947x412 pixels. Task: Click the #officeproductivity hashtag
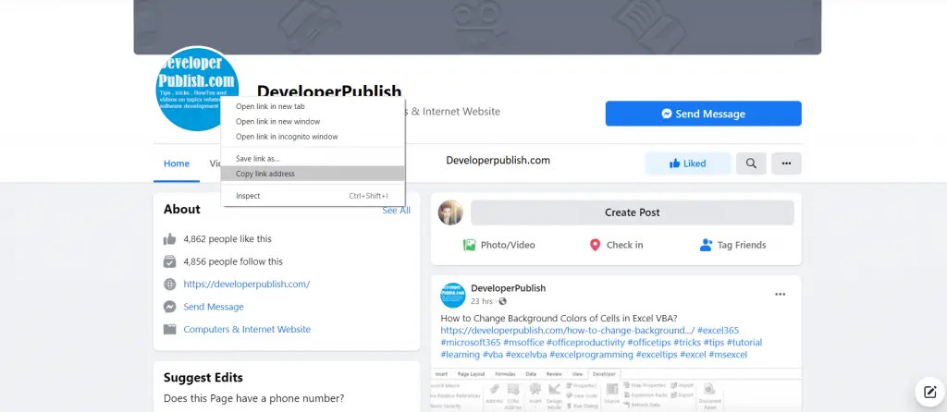(x=585, y=343)
